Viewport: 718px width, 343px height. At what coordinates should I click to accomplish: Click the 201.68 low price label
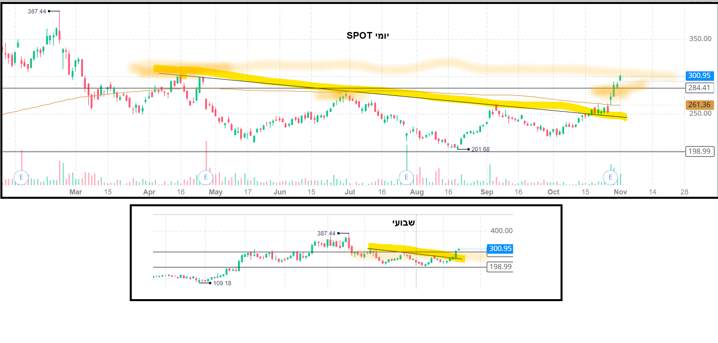pos(480,149)
